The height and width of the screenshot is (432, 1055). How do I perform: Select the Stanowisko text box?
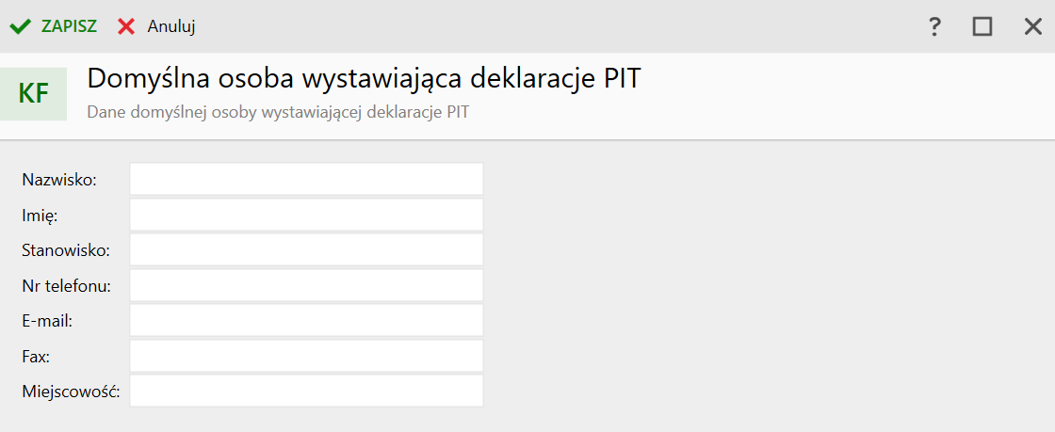(x=306, y=249)
